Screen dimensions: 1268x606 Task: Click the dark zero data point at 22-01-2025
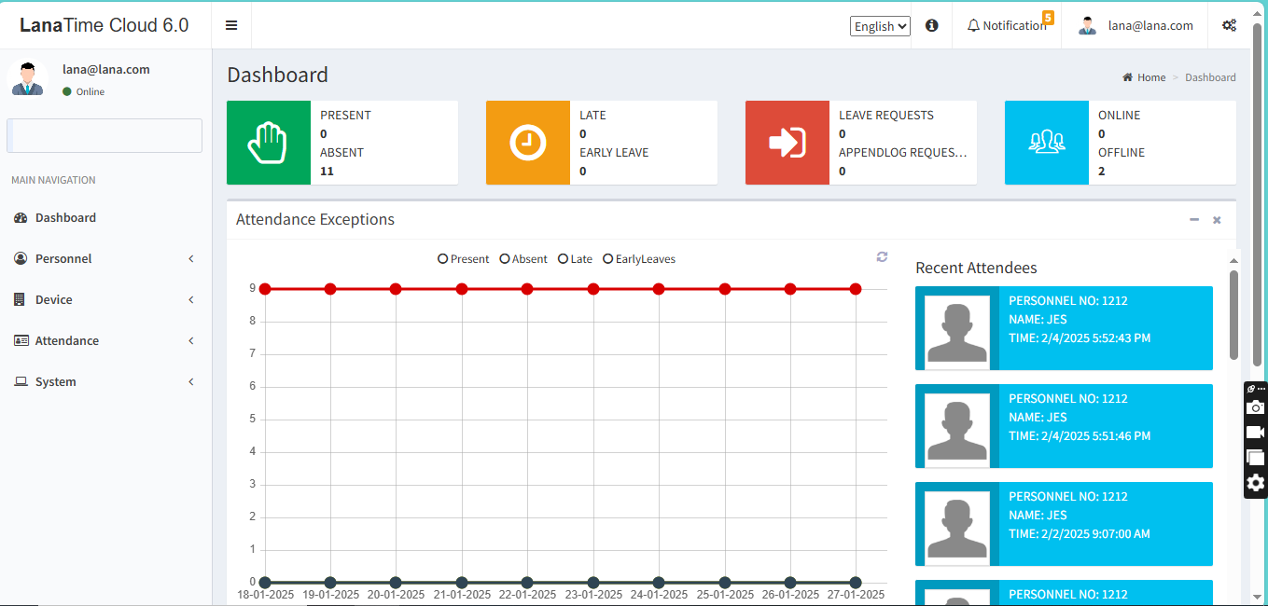coord(527,583)
